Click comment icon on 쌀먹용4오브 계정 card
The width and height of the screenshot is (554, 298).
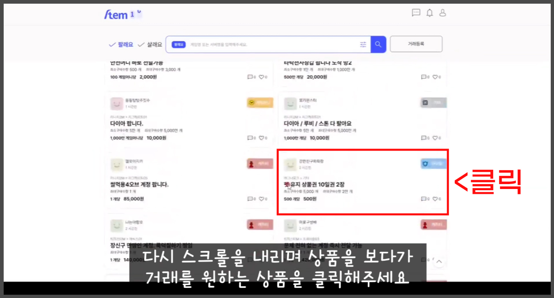point(250,199)
